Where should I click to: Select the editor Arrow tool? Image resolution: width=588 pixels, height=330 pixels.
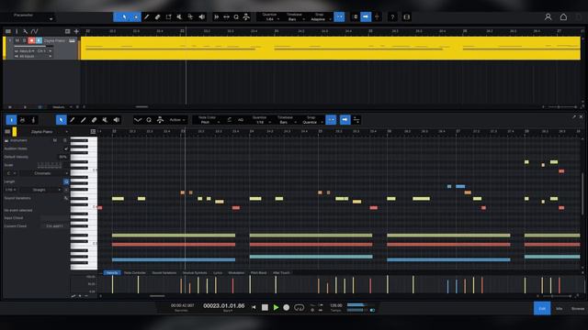pyautogui.click(x=62, y=120)
